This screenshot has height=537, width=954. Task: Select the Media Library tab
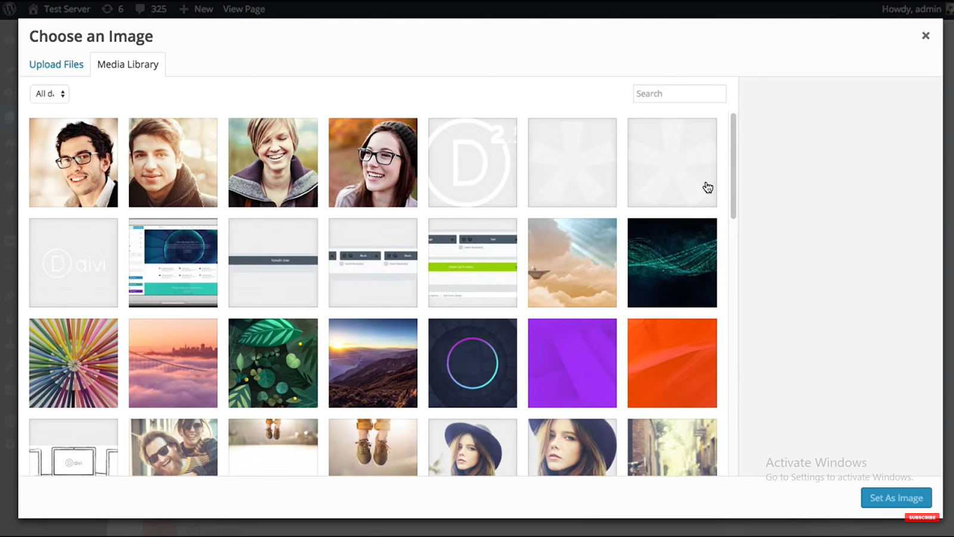(x=128, y=64)
